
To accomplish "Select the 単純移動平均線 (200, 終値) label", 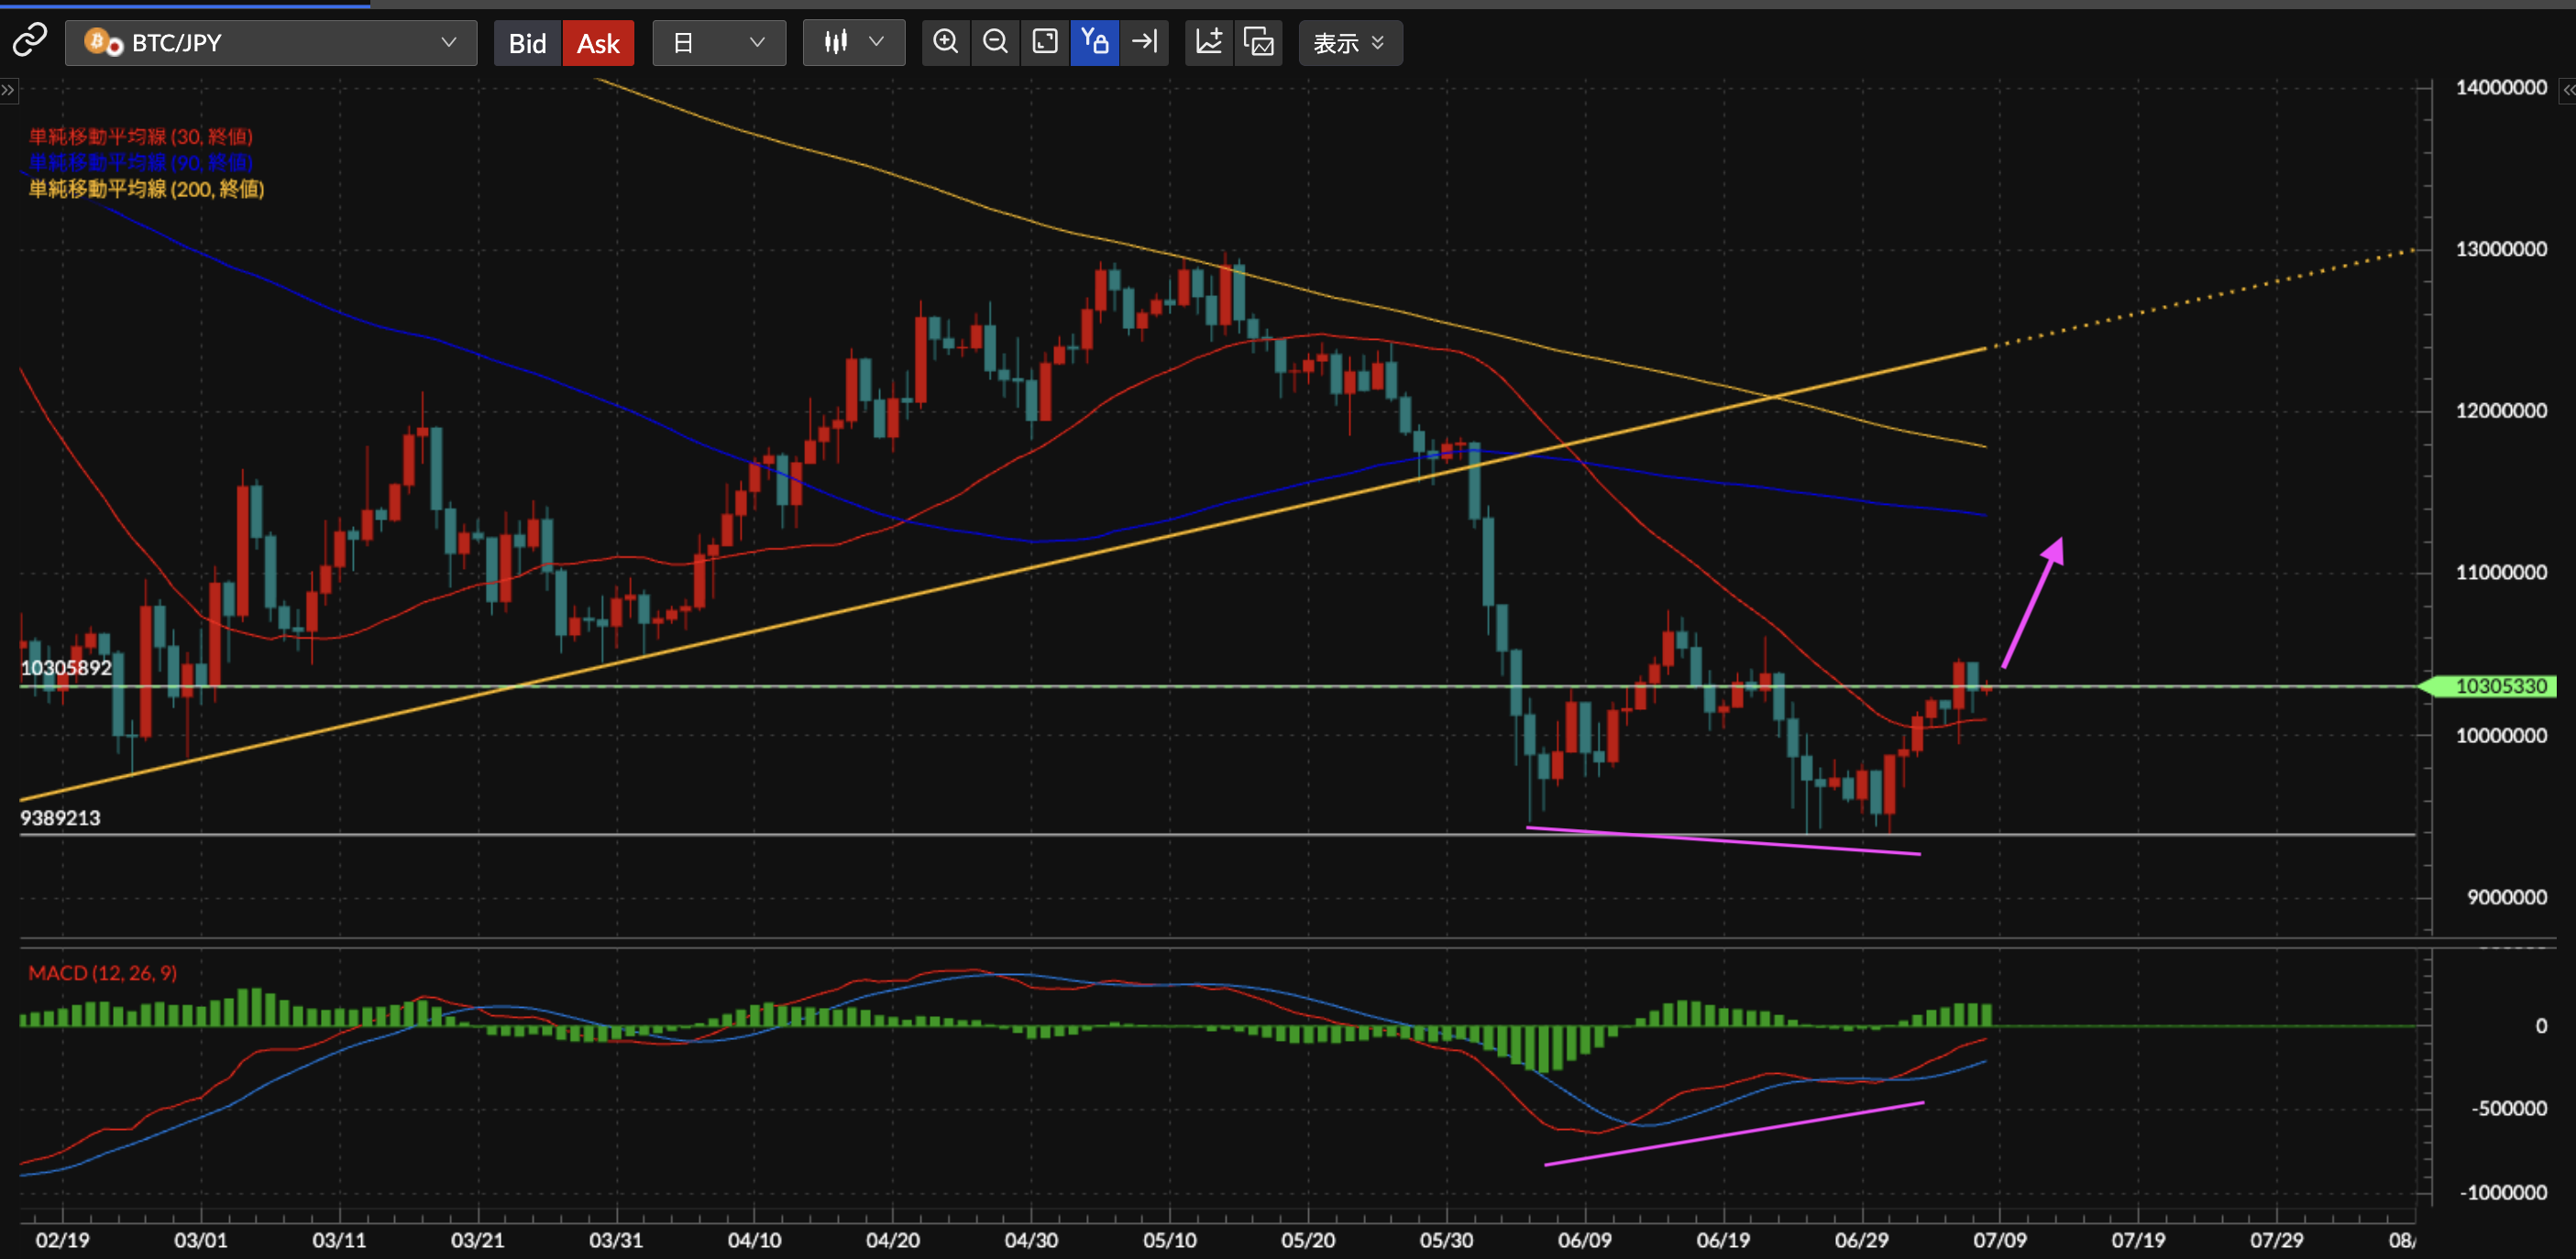I will [146, 189].
